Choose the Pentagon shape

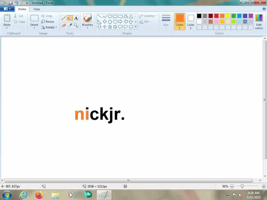(x=110, y=22)
